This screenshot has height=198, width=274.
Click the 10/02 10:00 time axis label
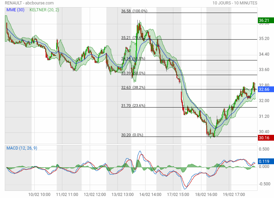pos(39,194)
